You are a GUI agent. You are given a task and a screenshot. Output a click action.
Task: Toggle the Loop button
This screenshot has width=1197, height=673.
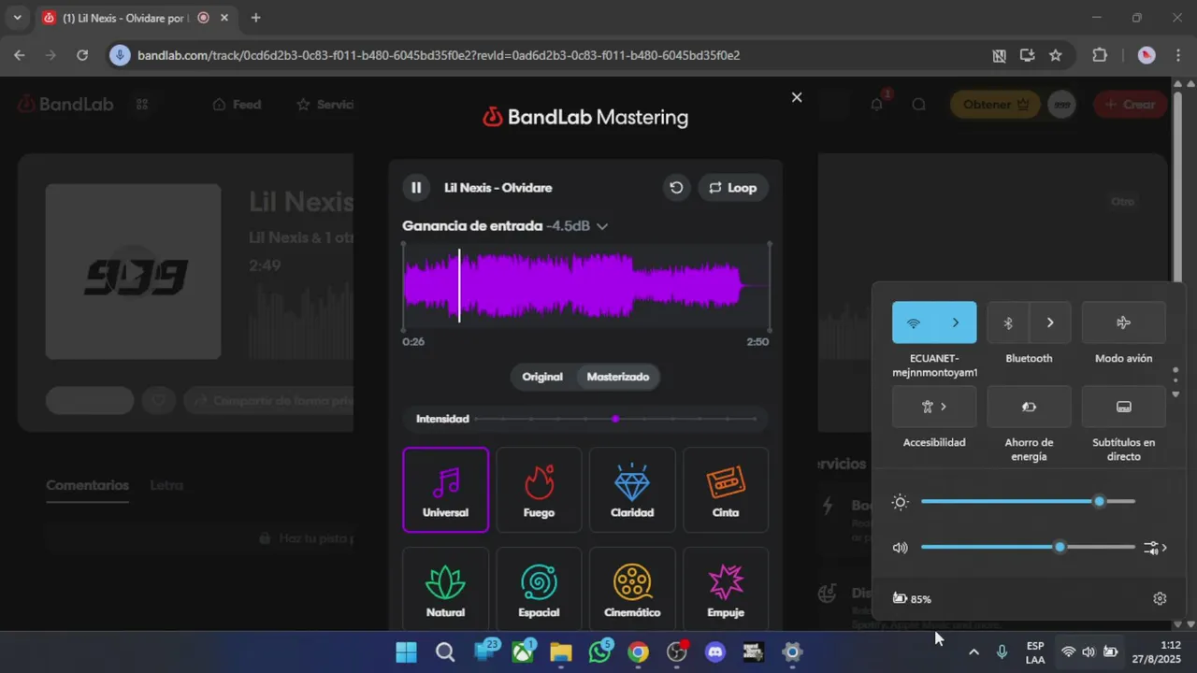coord(733,188)
